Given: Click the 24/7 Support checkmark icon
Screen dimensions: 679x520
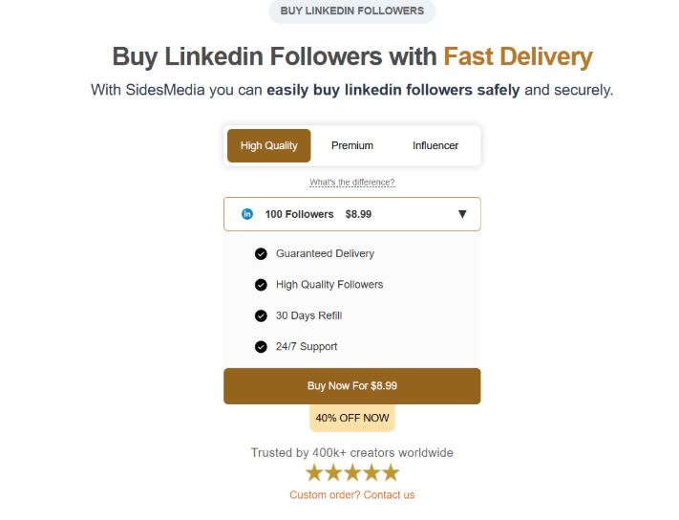Looking at the screenshot, I should [261, 347].
